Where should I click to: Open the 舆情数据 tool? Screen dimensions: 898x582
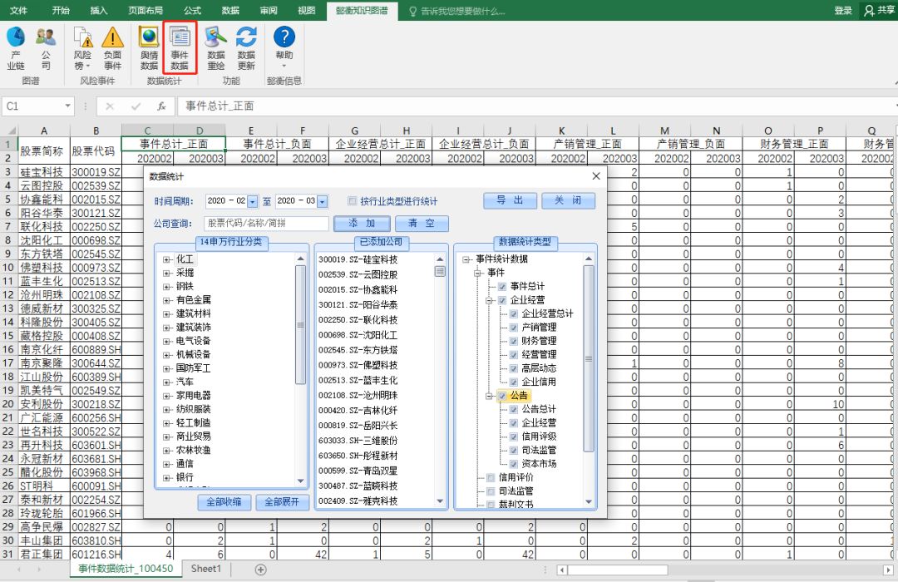pos(149,46)
